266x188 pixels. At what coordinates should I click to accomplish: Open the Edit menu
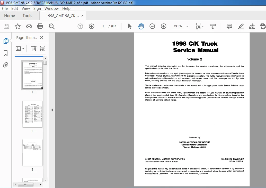pyautogui.click(x=15, y=8)
